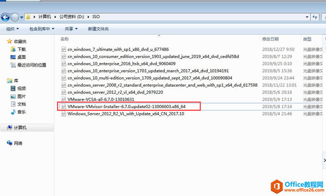Expand the chevron after 计算机 in breadcrumb
This screenshot has width=326, height=196.
55,17
